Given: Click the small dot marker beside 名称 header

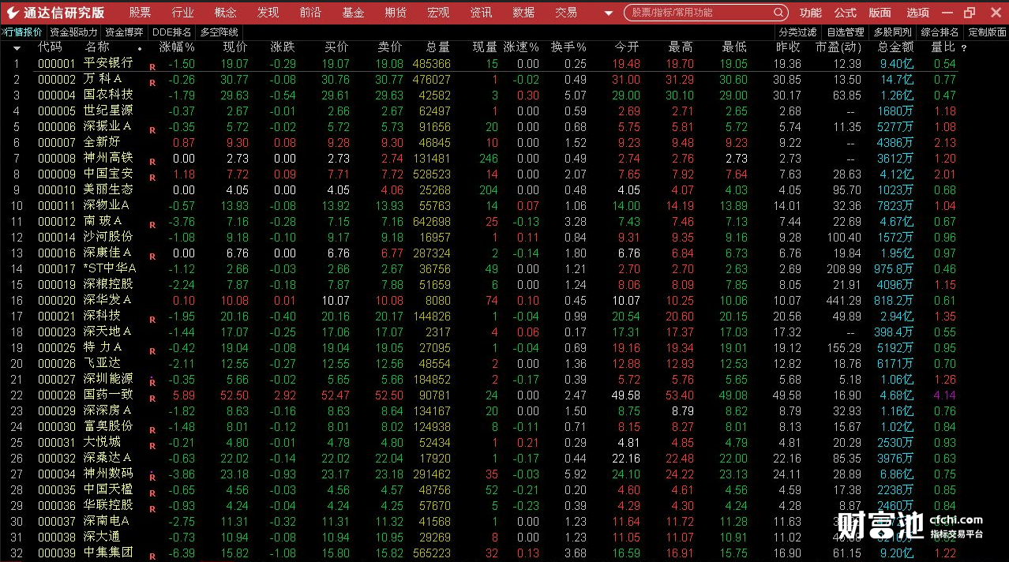Looking at the screenshot, I should pyautogui.click(x=140, y=49).
